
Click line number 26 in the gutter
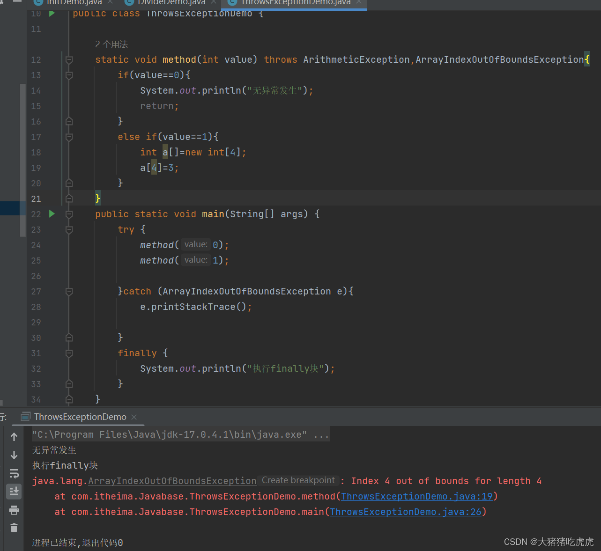[36, 276]
